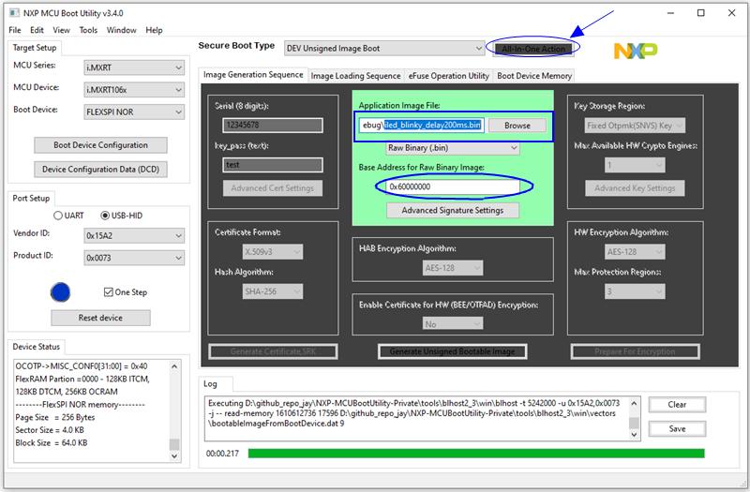Click the app icon in title bar
This screenshot has height=492, width=750.
[15, 13]
